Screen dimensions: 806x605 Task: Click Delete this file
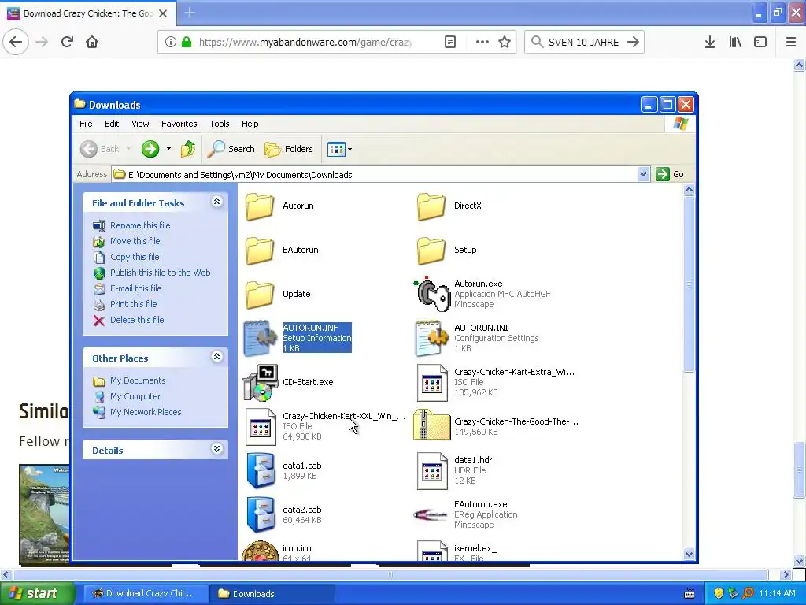(137, 320)
